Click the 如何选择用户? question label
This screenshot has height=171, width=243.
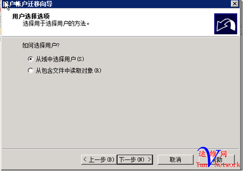(x=41, y=45)
